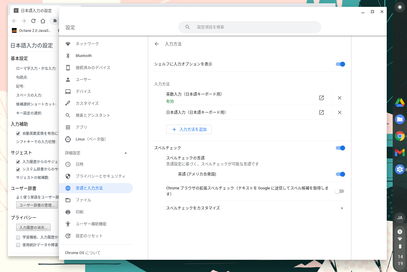Check the 学習機能、入力履歴 checkbox
The width and height of the screenshot is (407, 272).
point(18,237)
